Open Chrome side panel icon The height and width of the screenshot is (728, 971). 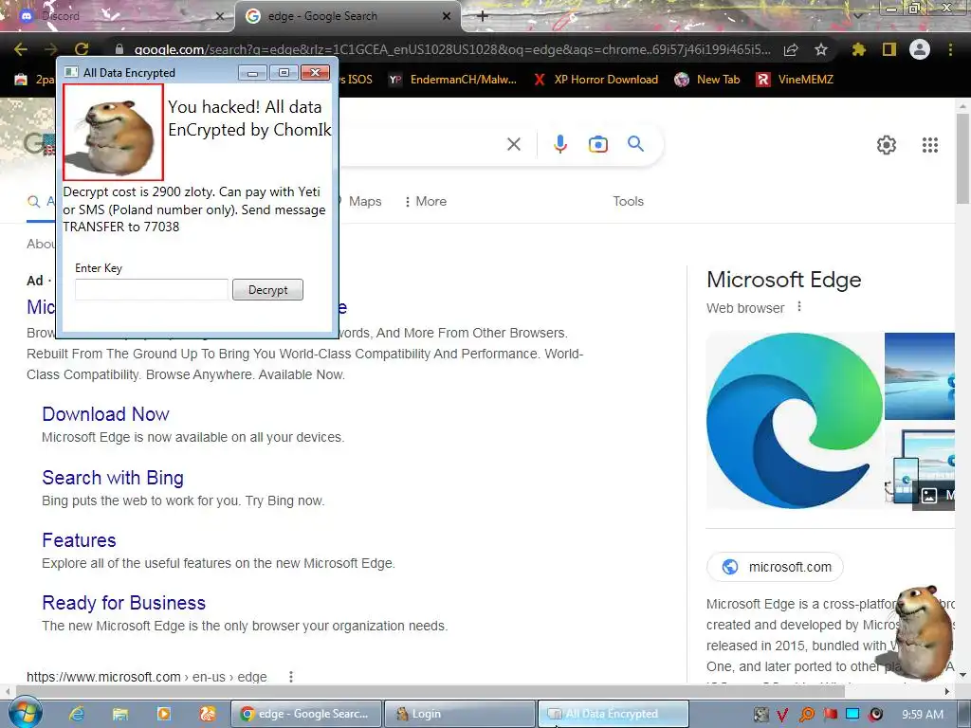pos(889,49)
